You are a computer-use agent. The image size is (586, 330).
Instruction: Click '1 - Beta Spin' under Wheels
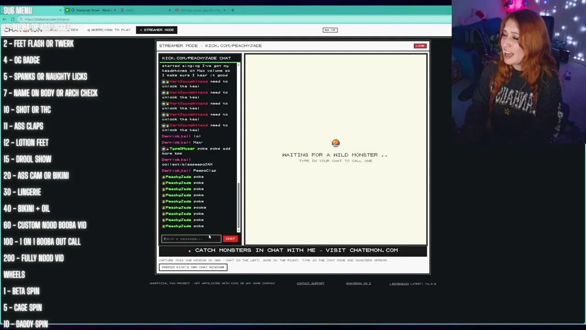22,291
